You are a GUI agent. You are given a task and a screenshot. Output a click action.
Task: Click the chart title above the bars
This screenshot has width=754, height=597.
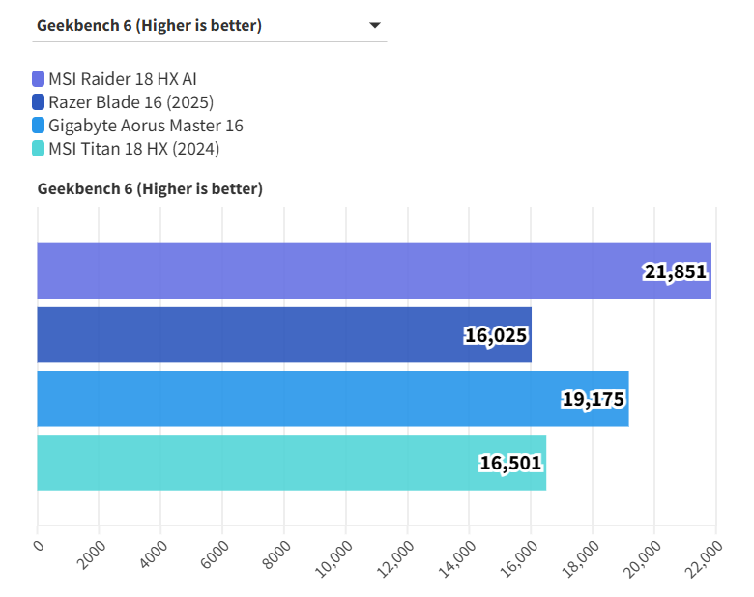[150, 189]
